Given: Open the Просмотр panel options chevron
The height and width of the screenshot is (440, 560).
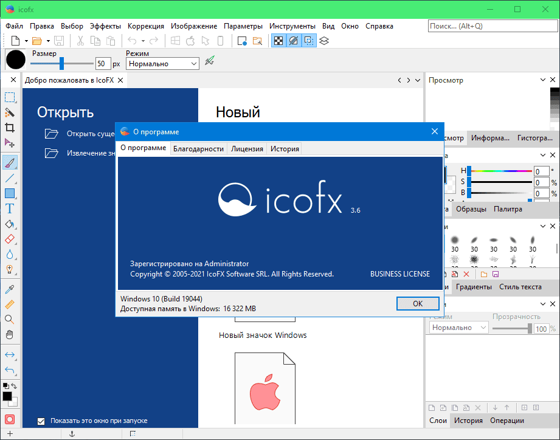Looking at the screenshot, I should click(x=543, y=80).
